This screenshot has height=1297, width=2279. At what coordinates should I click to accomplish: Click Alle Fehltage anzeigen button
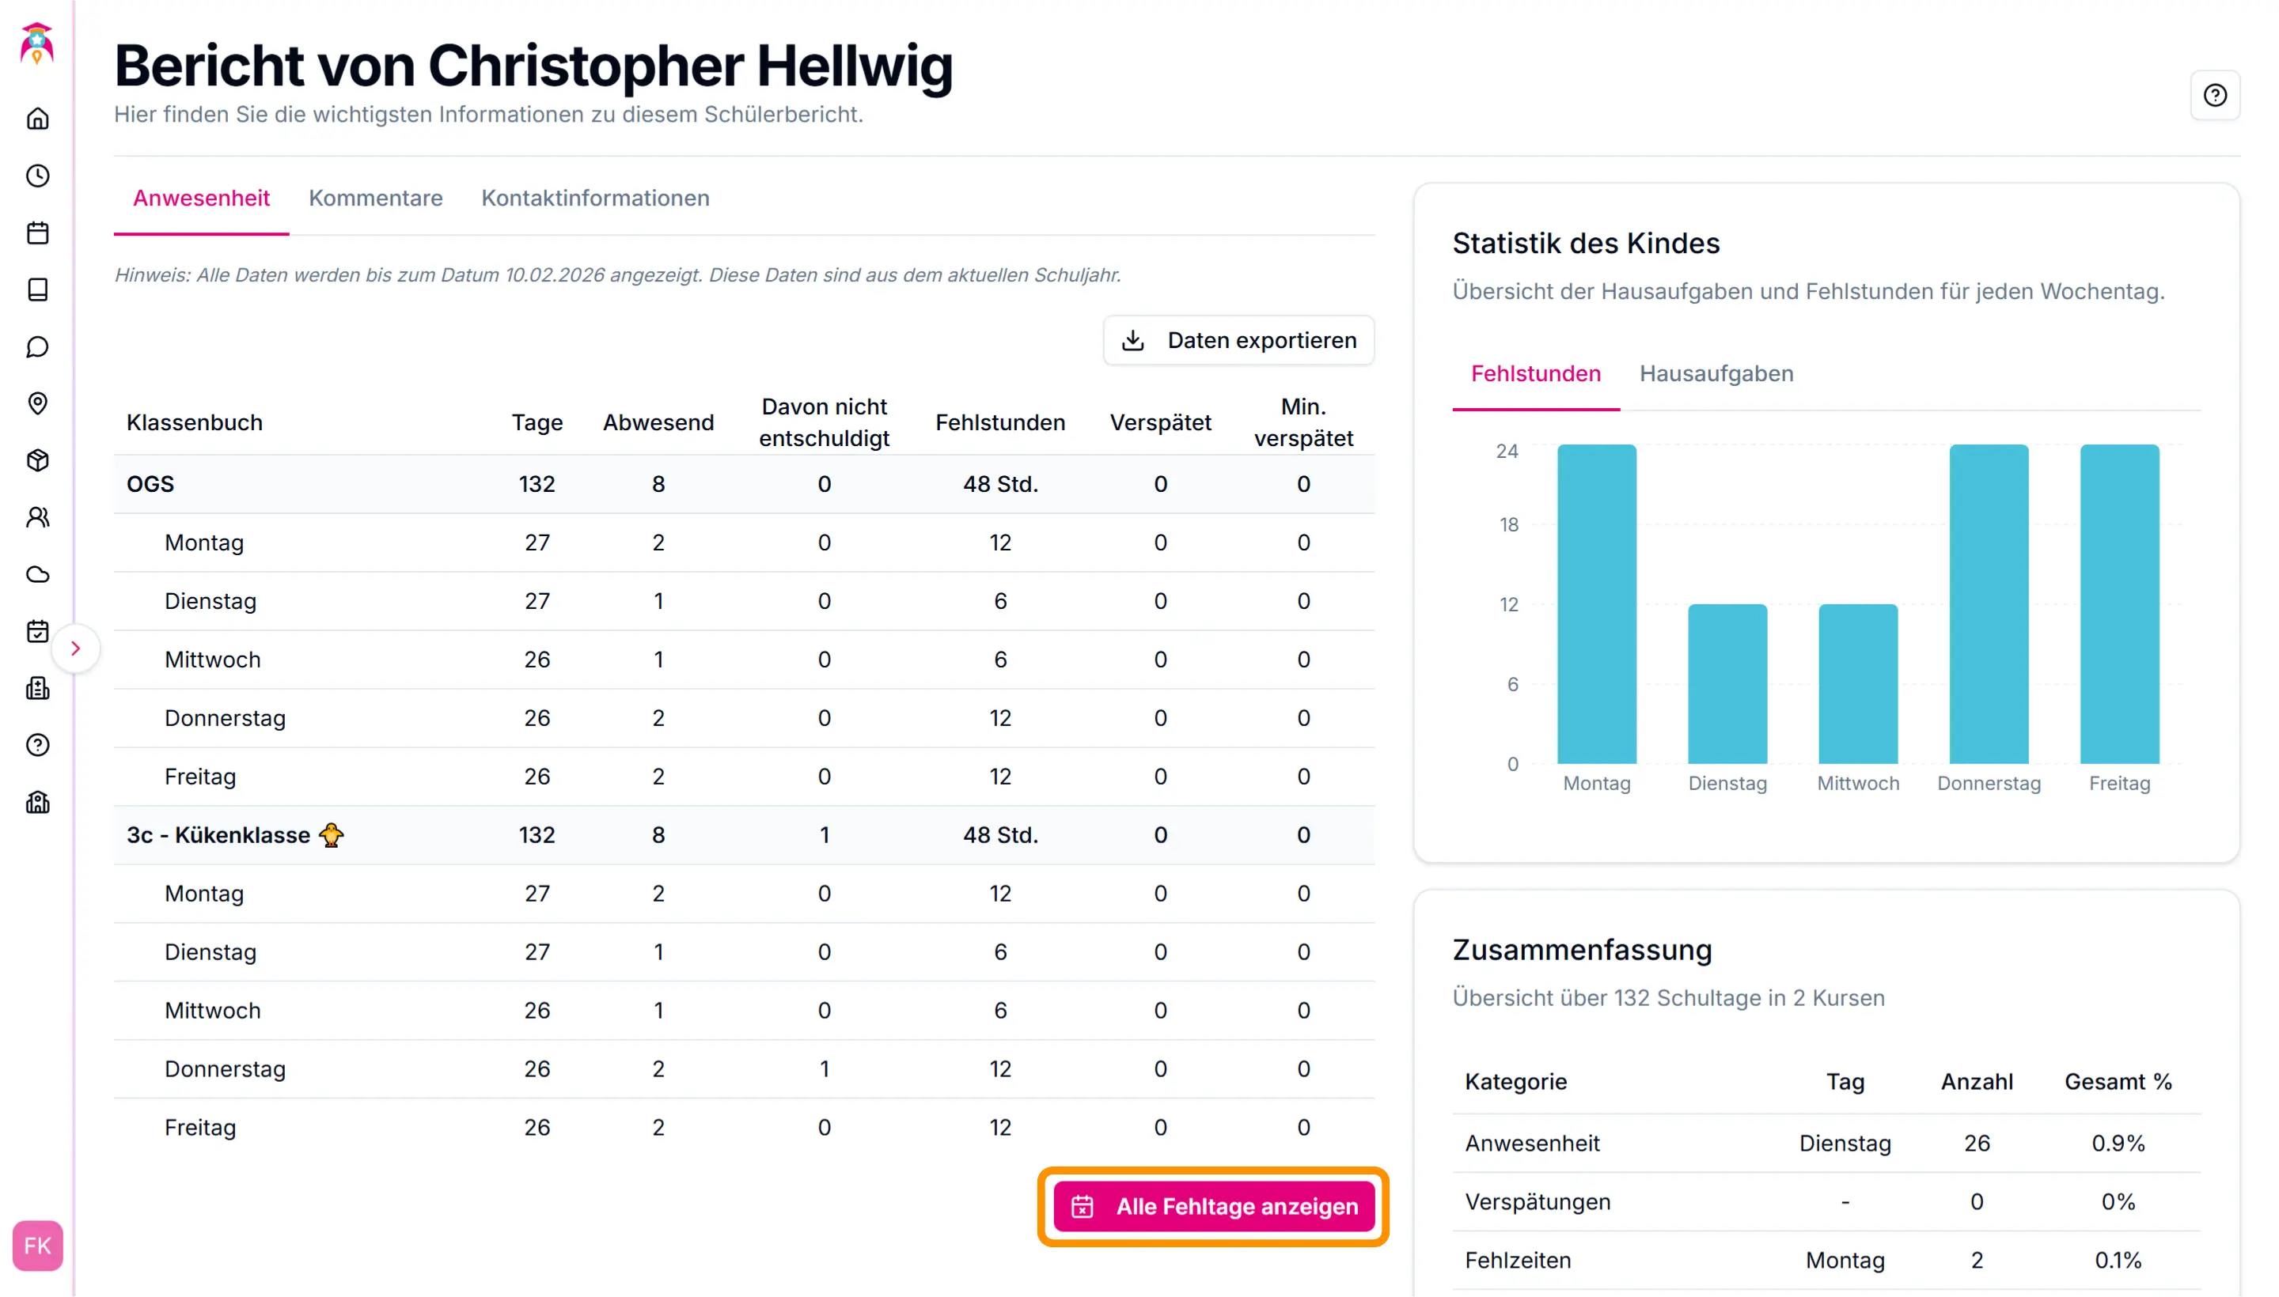tap(1213, 1206)
